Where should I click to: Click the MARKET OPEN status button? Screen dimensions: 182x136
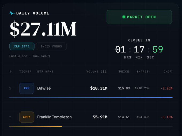139,17
